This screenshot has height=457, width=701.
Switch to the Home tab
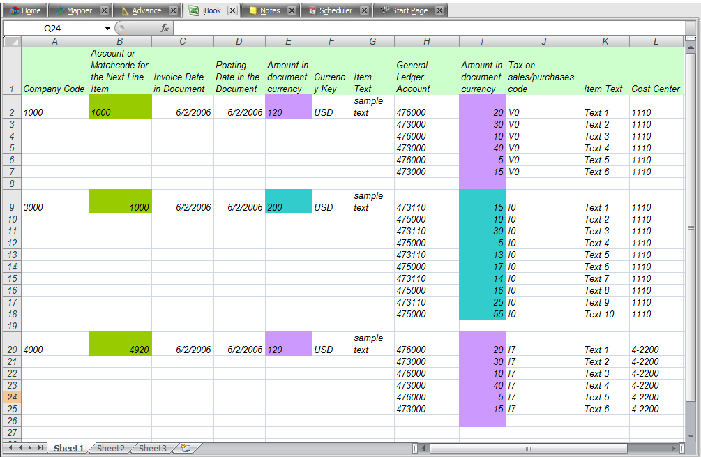pyautogui.click(x=25, y=10)
